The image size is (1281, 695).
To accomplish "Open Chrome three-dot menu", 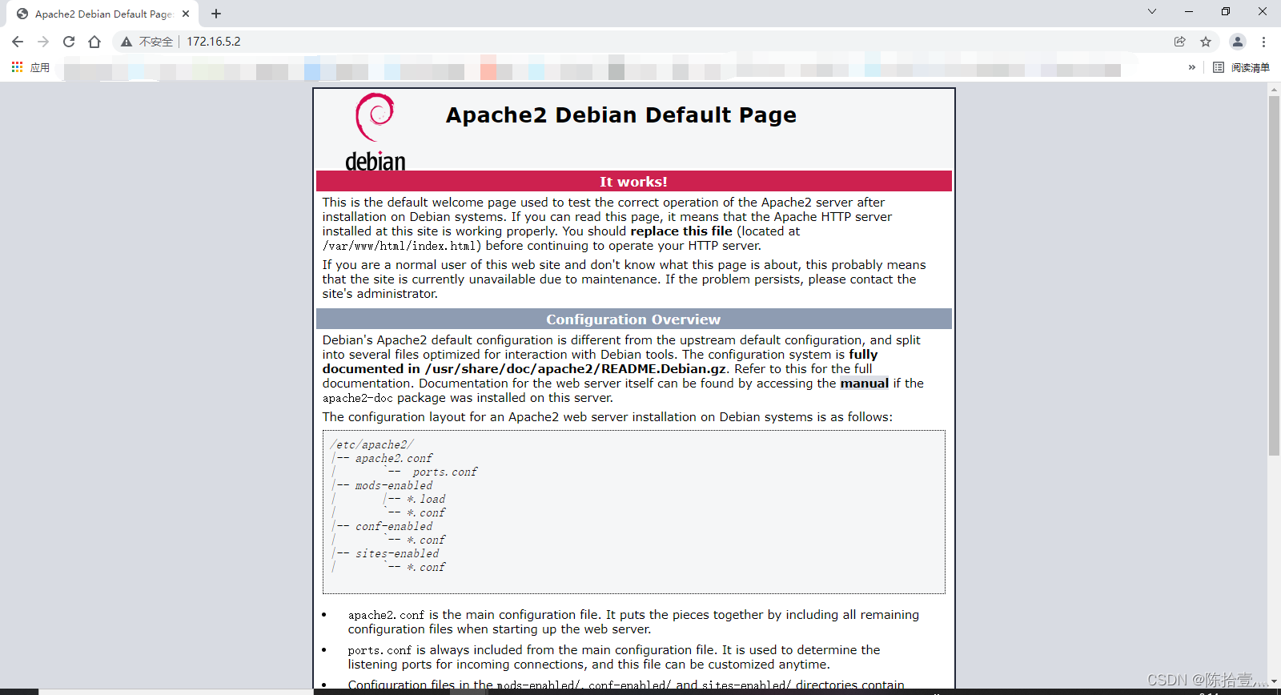I will [x=1264, y=42].
